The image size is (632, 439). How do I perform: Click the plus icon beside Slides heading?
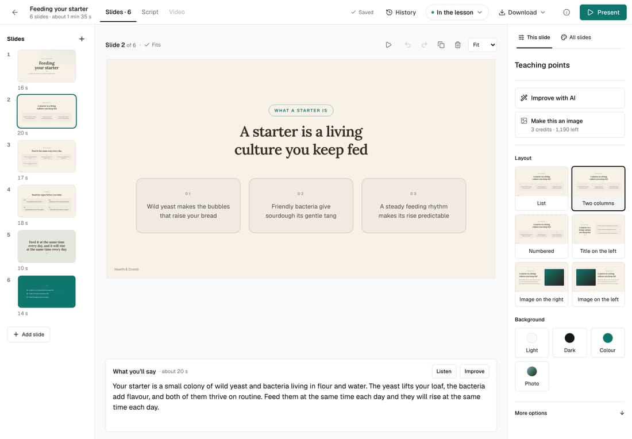point(82,38)
